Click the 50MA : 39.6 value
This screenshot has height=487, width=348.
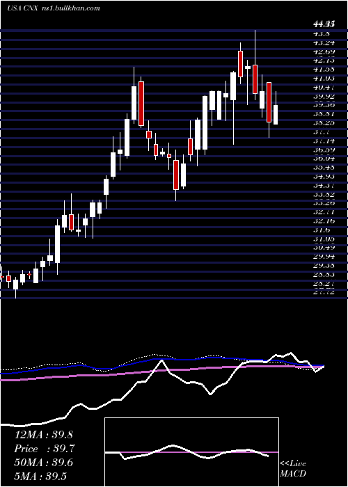point(44,463)
